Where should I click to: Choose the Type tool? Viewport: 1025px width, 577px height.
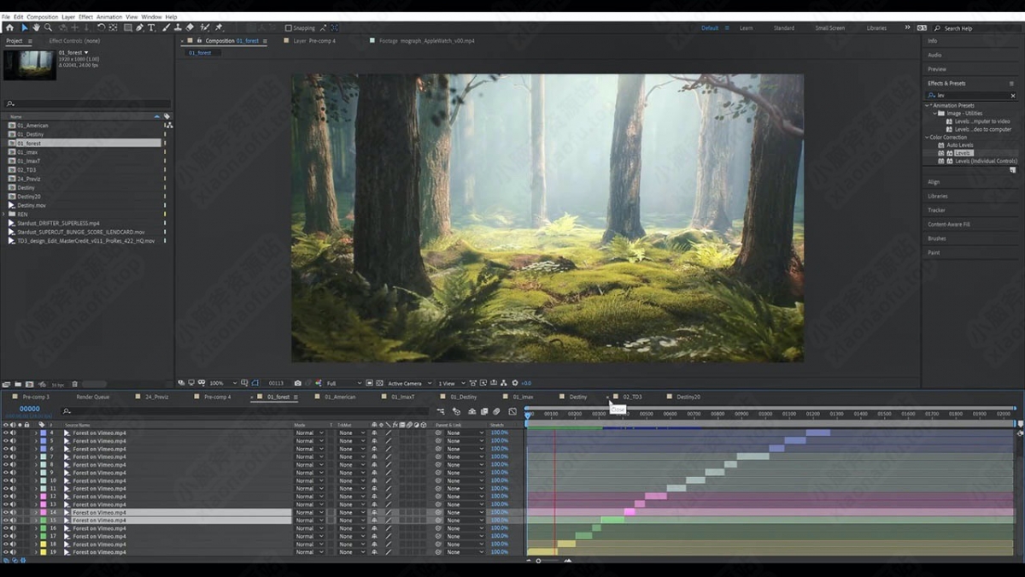click(x=152, y=28)
